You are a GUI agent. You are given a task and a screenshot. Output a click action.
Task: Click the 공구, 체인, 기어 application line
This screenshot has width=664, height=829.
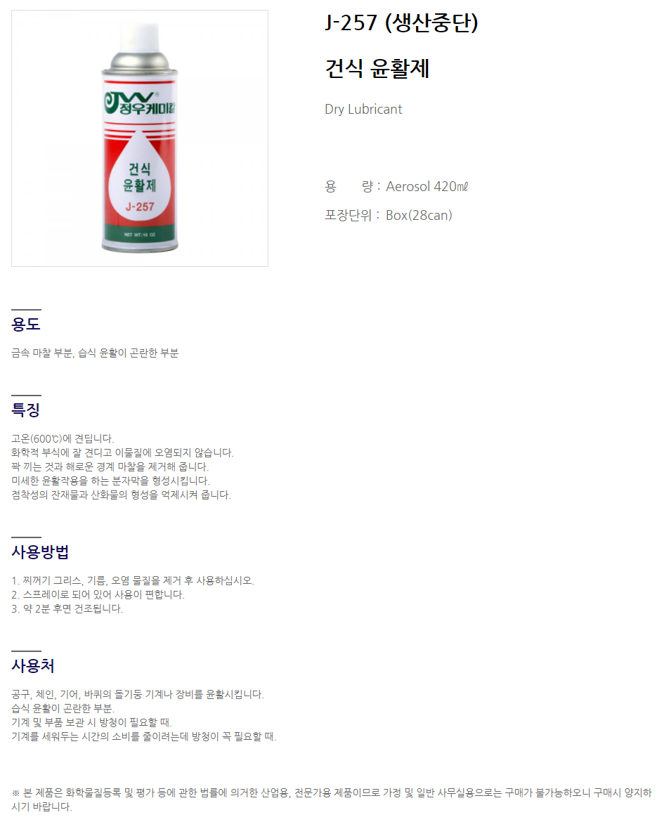[x=138, y=694]
